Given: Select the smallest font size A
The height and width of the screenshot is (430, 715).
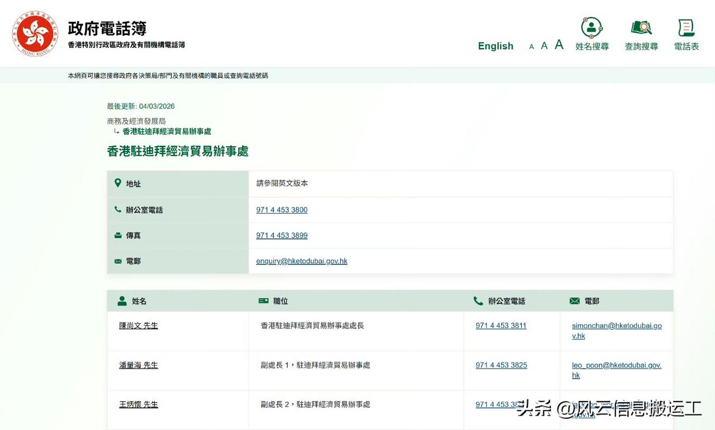Looking at the screenshot, I should tap(532, 47).
